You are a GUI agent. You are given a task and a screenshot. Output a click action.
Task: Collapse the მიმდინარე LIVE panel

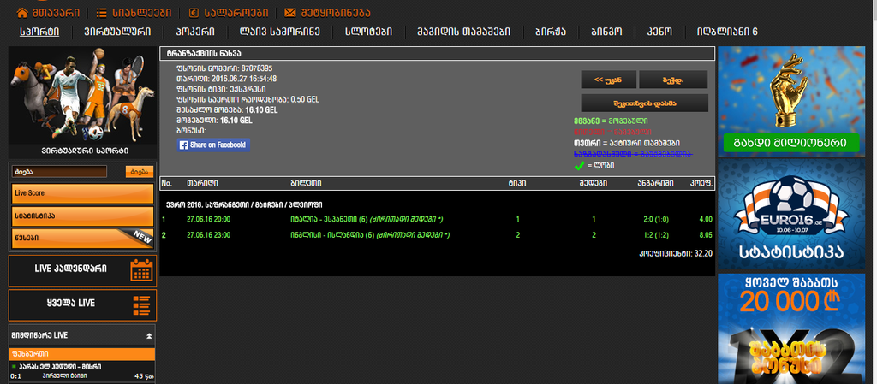point(149,336)
